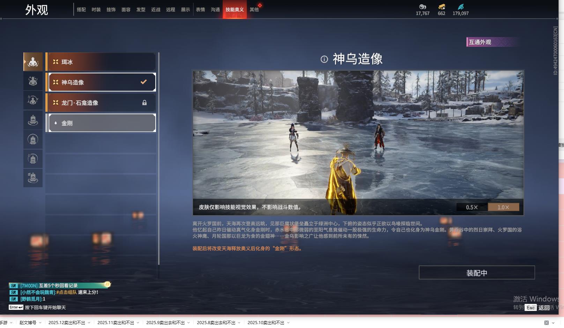Open dropdown arrow beside 2025.11卖出和不出 tab
Viewport: 564px width, 328px height.
point(138,323)
